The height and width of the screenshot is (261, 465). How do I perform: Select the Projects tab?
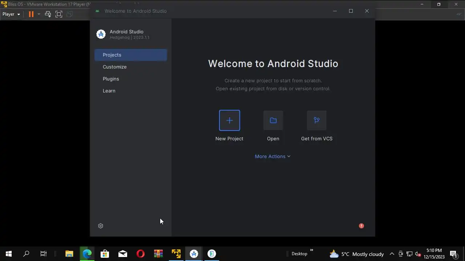pos(131,55)
